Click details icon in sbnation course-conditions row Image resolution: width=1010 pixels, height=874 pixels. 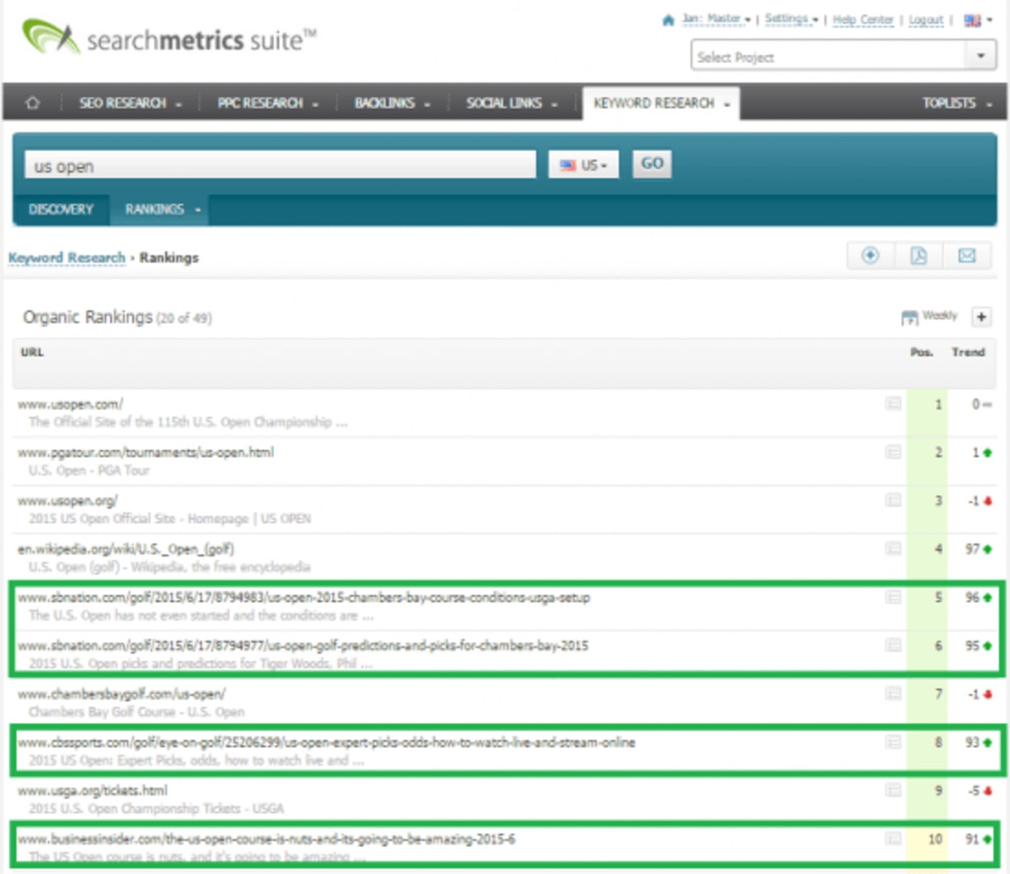click(x=893, y=597)
